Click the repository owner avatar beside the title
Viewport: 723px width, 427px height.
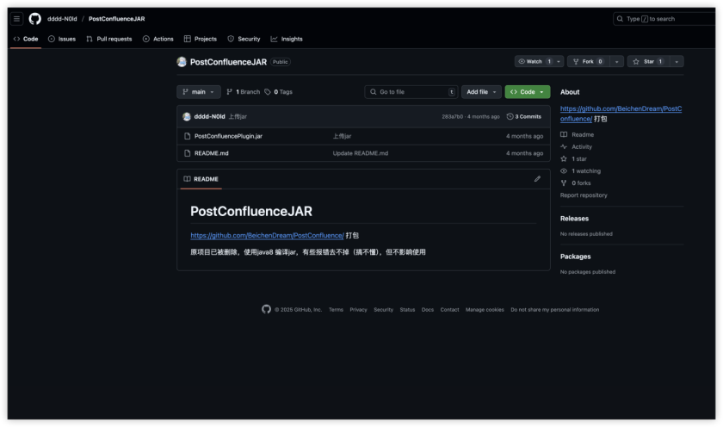tap(182, 62)
